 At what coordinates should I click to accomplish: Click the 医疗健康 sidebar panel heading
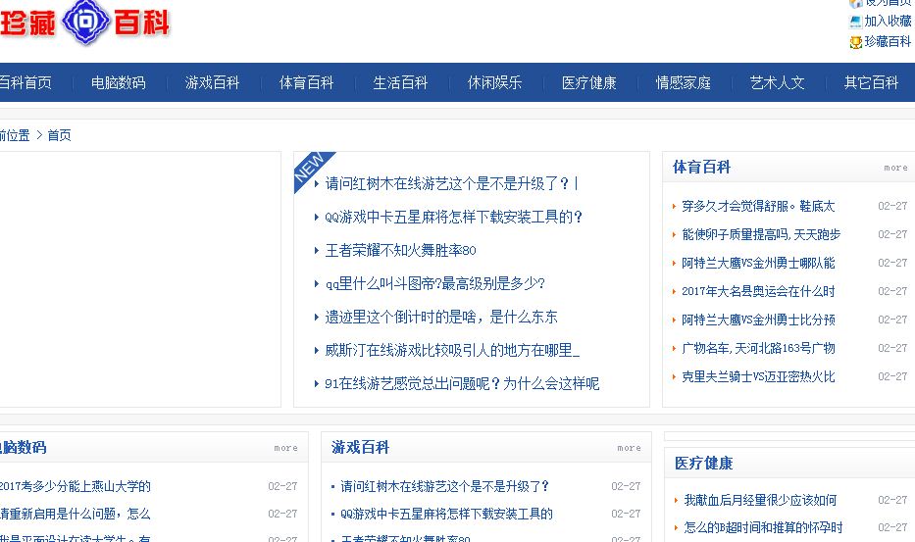[x=703, y=463]
